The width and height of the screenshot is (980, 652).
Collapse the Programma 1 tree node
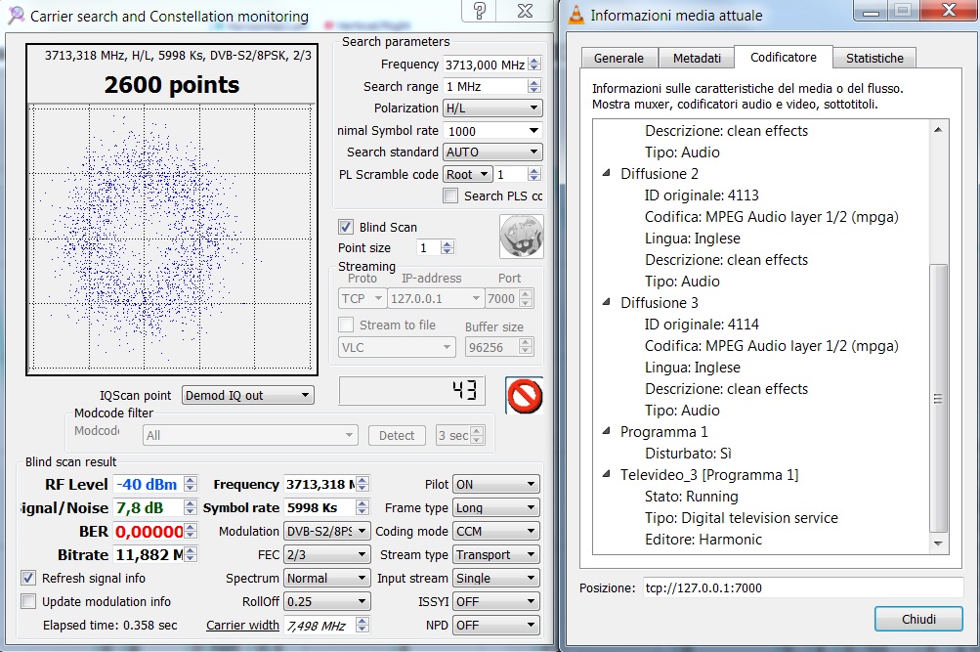(x=606, y=431)
